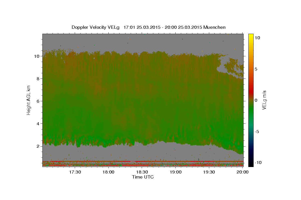Screen dimensions: 301x200
Task: Click the colorbar label '5'
Action: coord(256,69)
